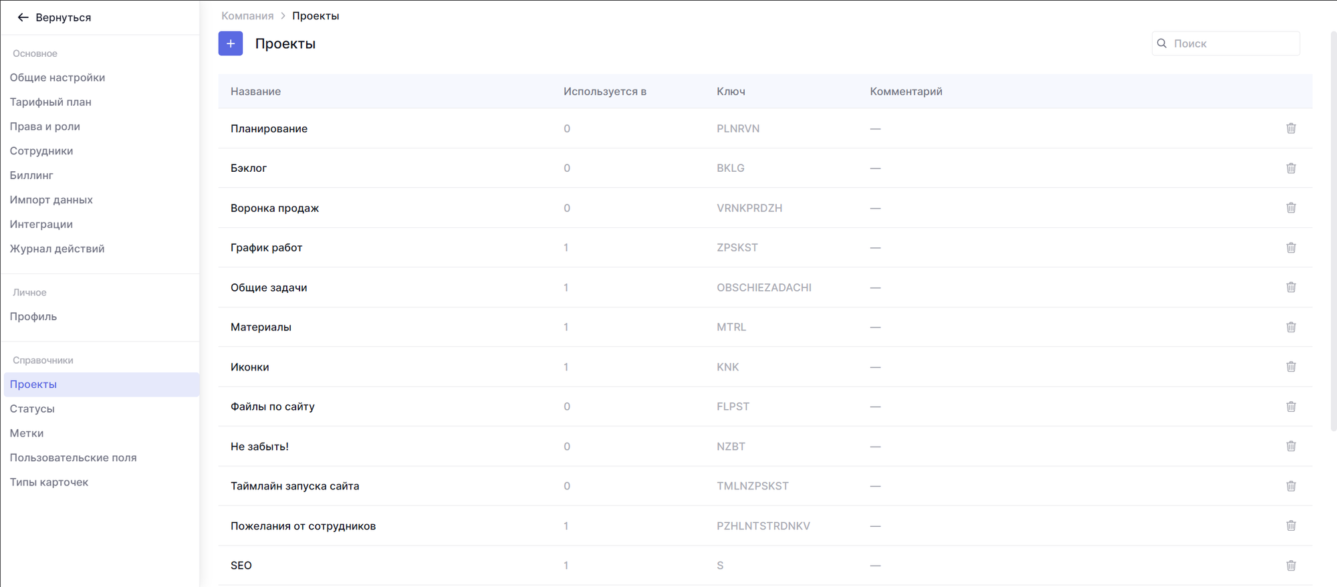This screenshot has width=1337, height=587.
Task: Click Компания breadcrumb link
Action: [x=247, y=16]
